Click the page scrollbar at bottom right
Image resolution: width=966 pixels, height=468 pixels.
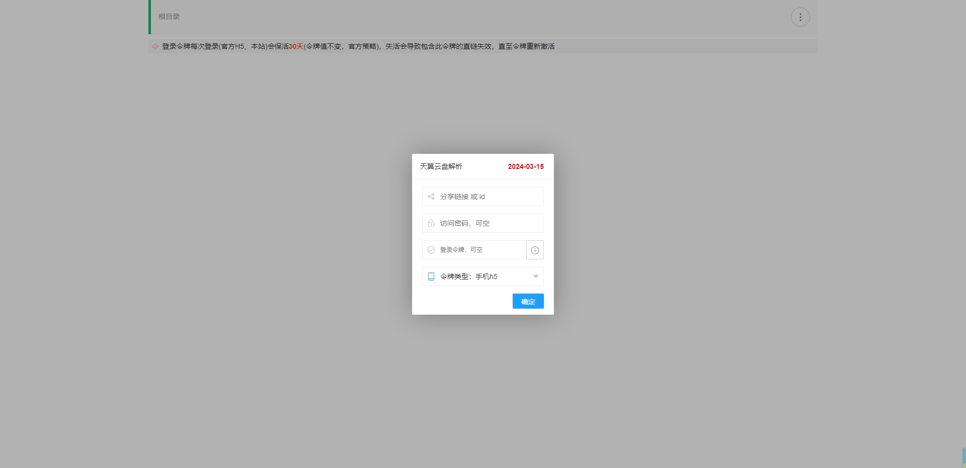(x=964, y=457)
